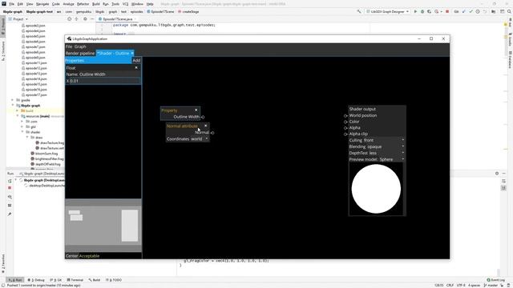The image size is (513, 288).
Task: Close the Property node with its X
Action: point(196,110)
